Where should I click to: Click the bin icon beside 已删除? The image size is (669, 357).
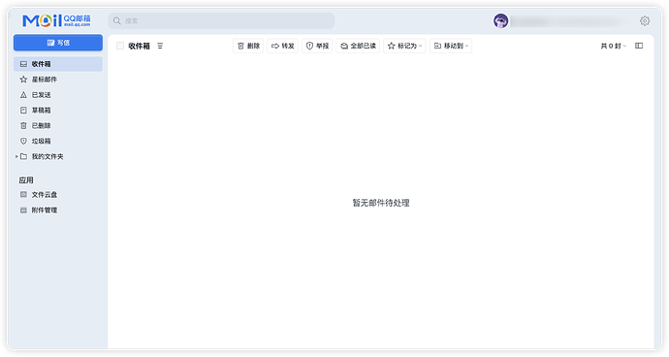[23, 125]
